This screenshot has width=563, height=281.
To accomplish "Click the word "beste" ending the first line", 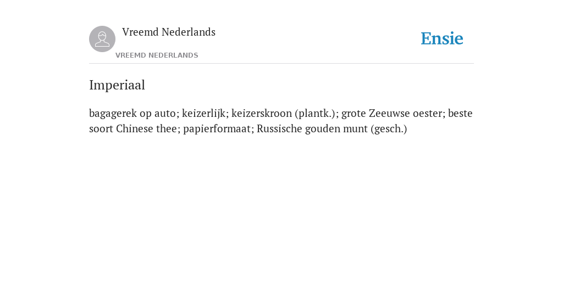I will (460, 113).
